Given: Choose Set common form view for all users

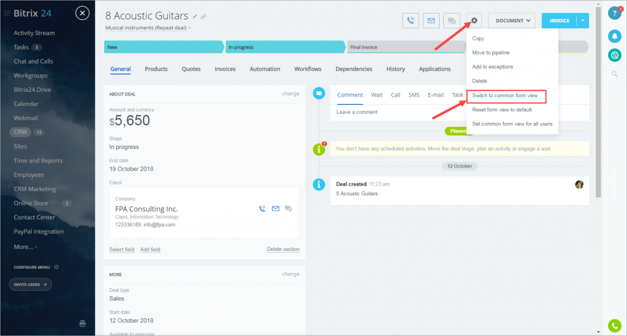Looking at the screenshot, I should click(x=512, y=124).
